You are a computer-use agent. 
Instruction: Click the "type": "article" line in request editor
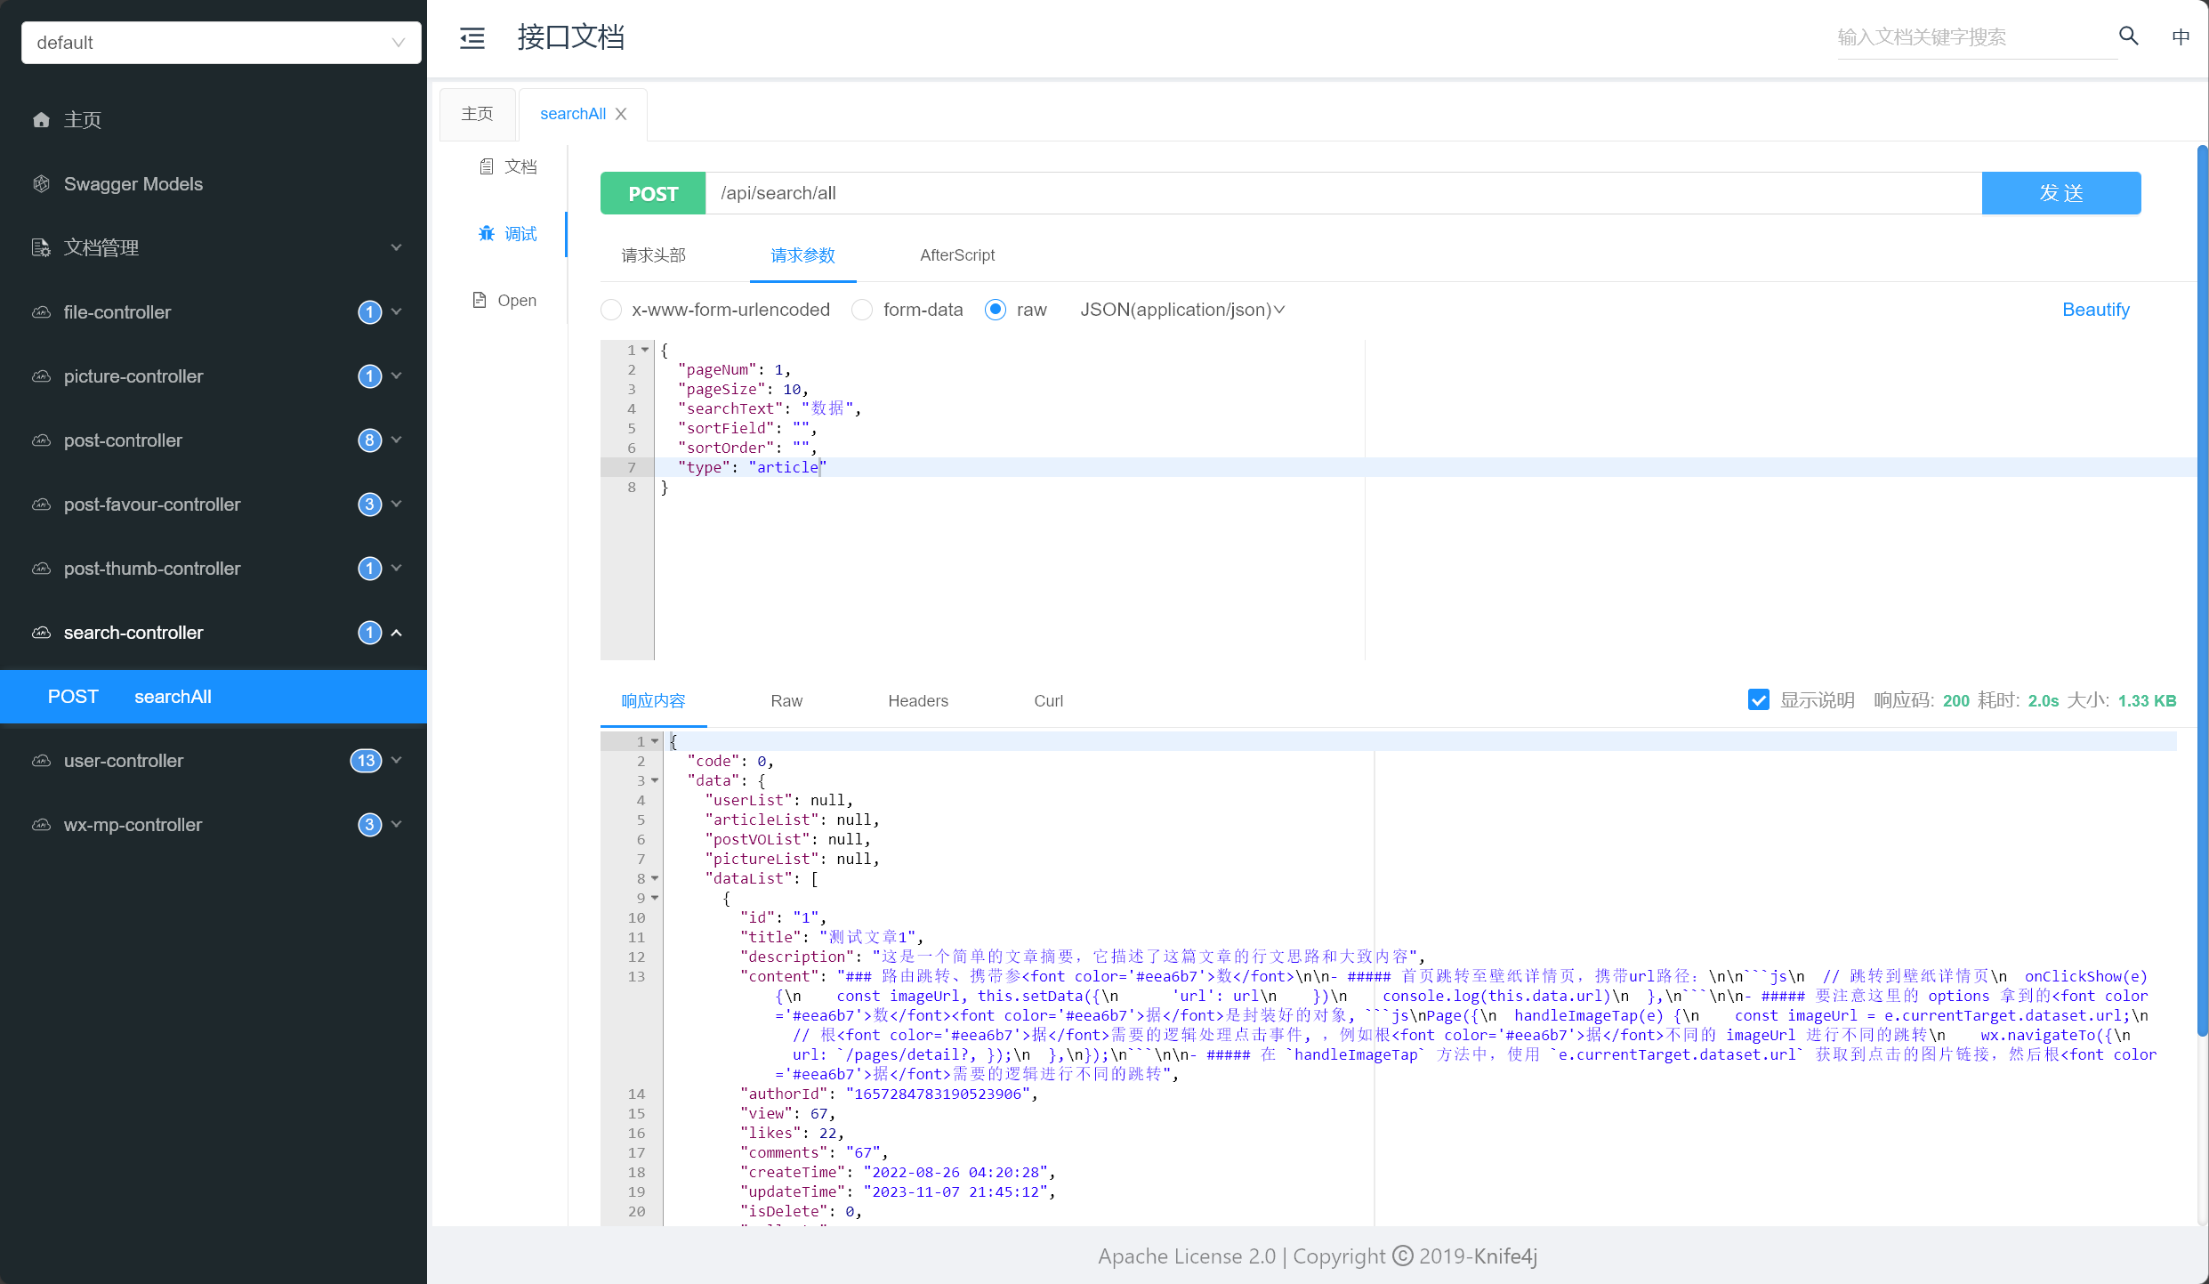752,467
